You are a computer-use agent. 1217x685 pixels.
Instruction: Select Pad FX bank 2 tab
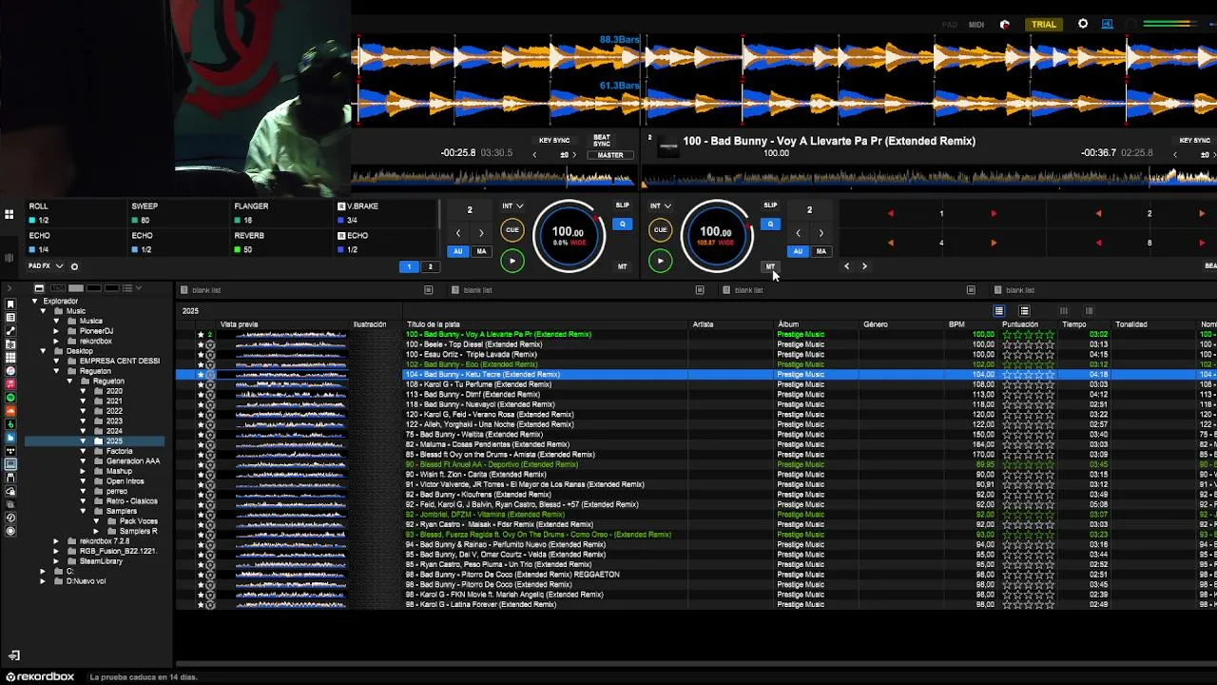[x=430, y=266]
